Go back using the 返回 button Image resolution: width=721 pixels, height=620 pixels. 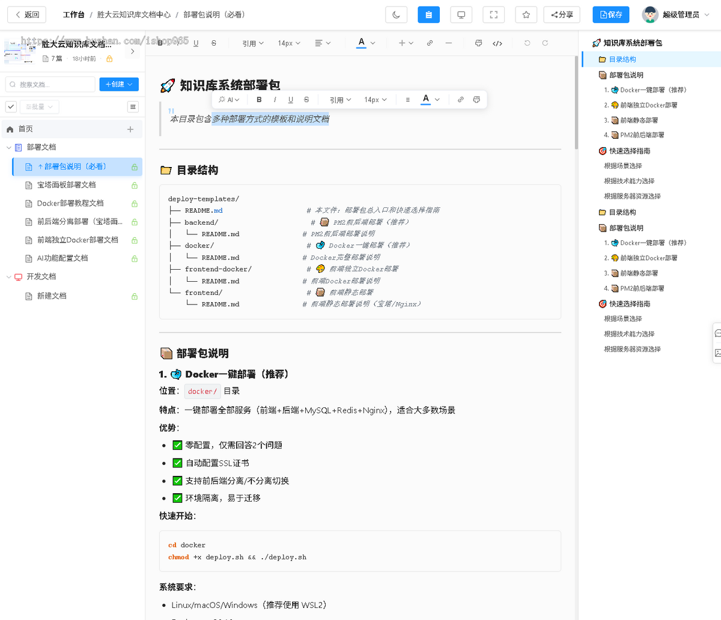coord(28,14)
